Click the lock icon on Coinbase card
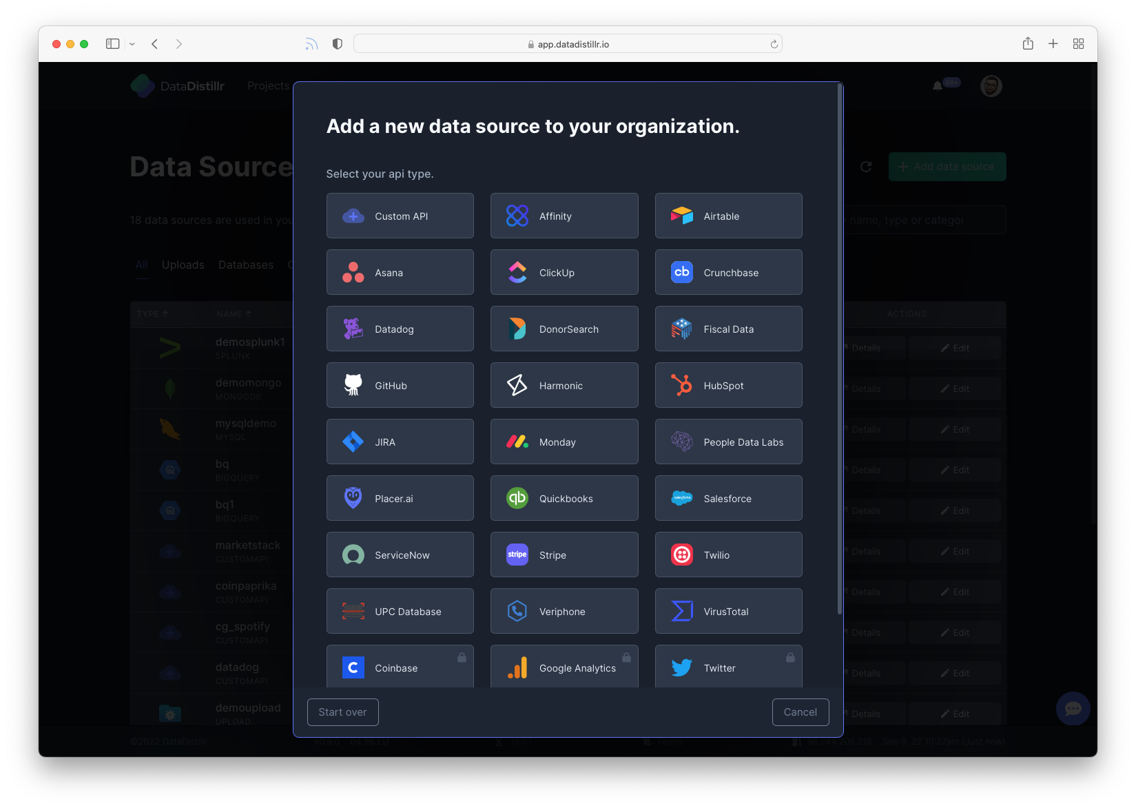Image resolution: width=1136 pixels, height=808 pixels. click(462, 658)
